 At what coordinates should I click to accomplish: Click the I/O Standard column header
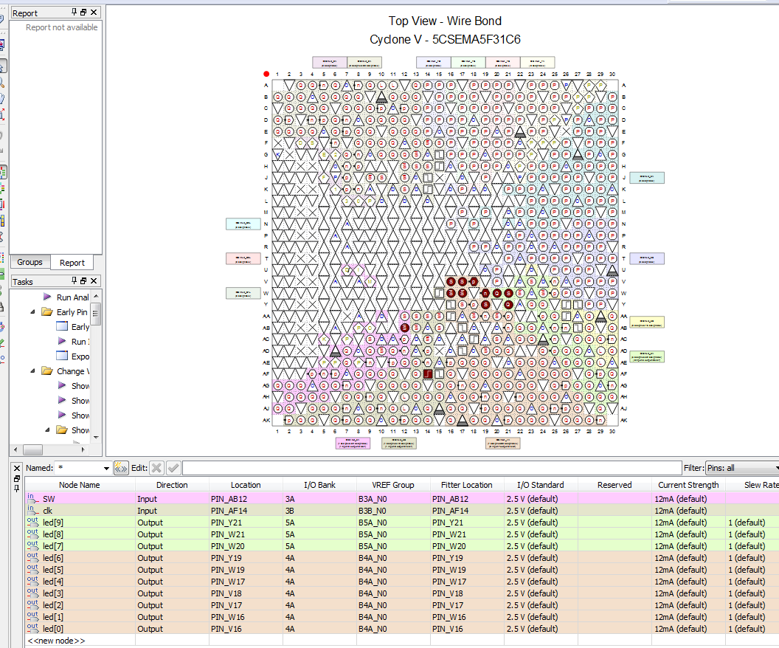541,484
